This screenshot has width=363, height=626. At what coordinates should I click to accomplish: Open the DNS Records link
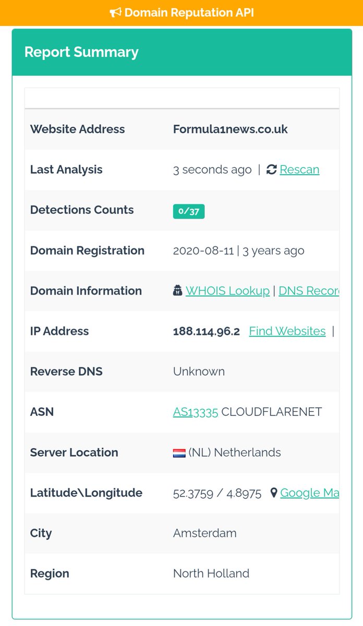[309, 291]
